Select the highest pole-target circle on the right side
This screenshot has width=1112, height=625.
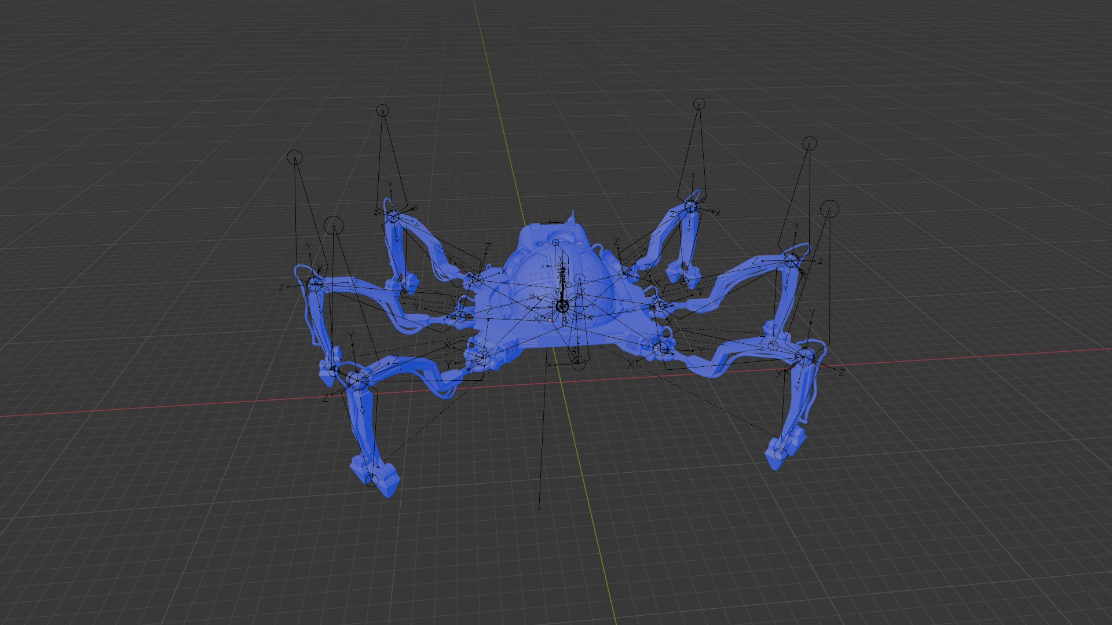pyautogui.click(x=699, y=104)
